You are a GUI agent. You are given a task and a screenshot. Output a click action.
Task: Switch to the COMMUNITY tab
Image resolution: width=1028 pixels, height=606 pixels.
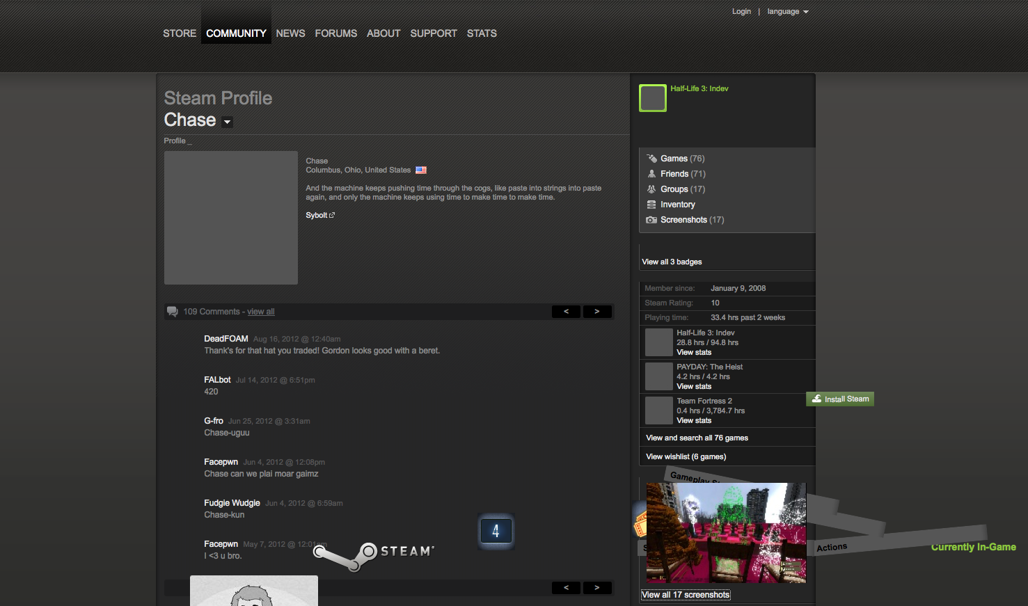(x=236, y=33)
